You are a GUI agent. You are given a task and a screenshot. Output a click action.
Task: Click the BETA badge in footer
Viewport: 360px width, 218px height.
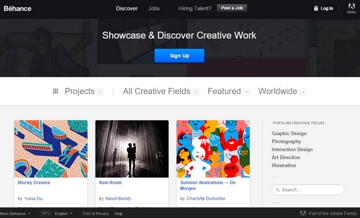[x=46, y=213]
